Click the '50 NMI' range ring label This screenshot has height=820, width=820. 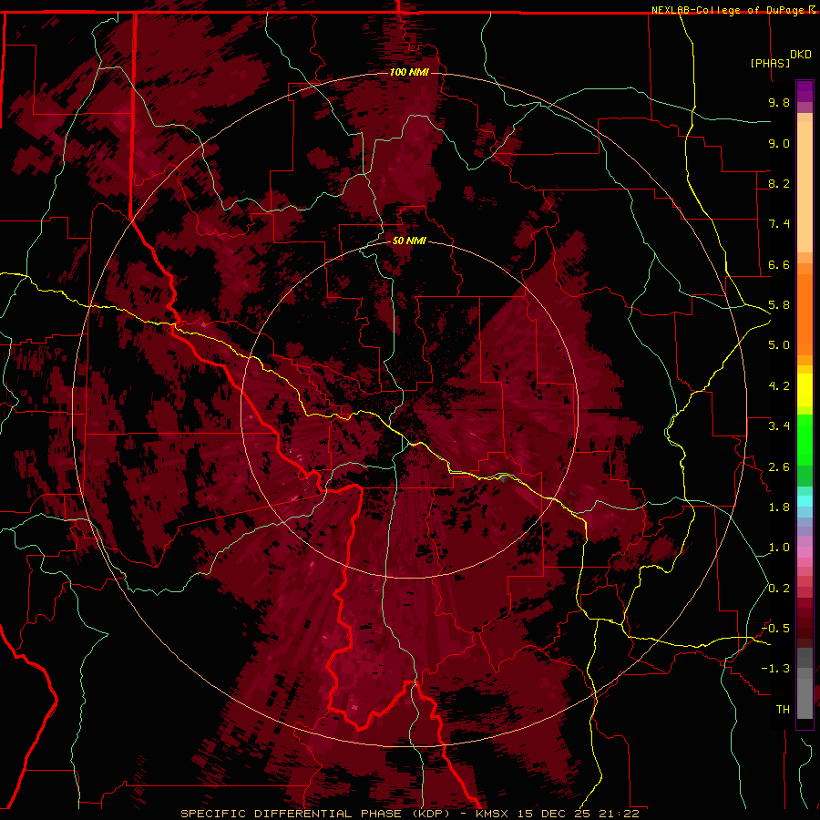point(409,241)
